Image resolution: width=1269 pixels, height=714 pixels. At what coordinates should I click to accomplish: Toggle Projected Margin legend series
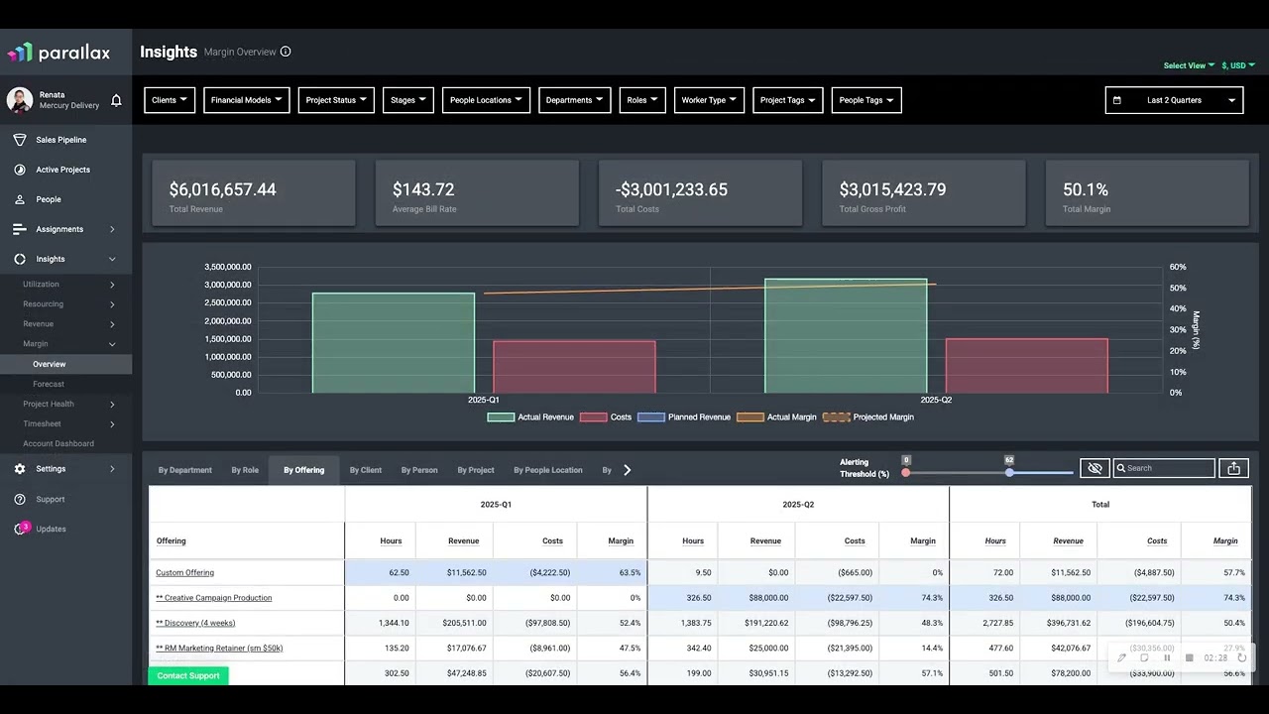(868, 417)
